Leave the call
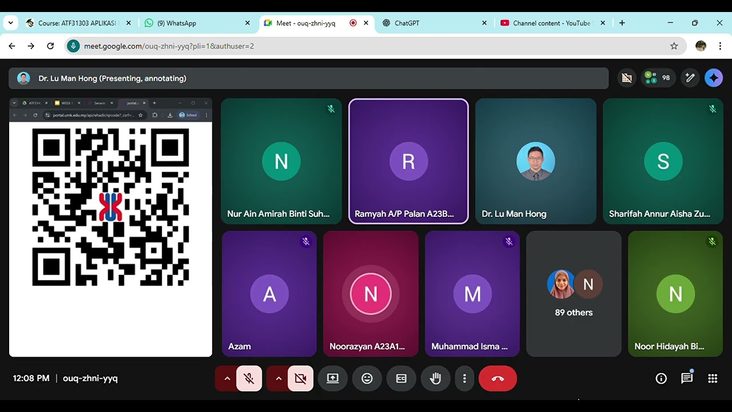732x412 pixels. point(498,378)
